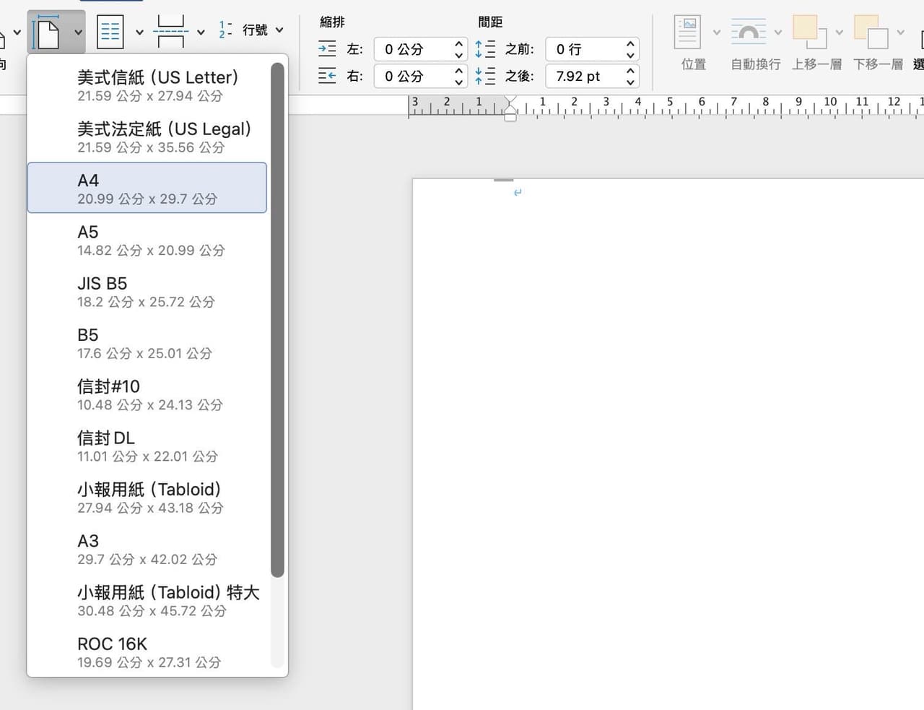
Task: Open the page breaks icon
Action: tap(170, 33)
